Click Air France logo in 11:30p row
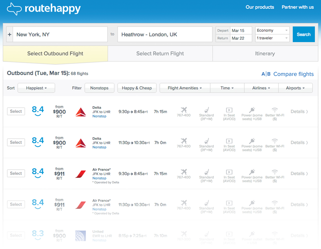 (x=81, y=205)
